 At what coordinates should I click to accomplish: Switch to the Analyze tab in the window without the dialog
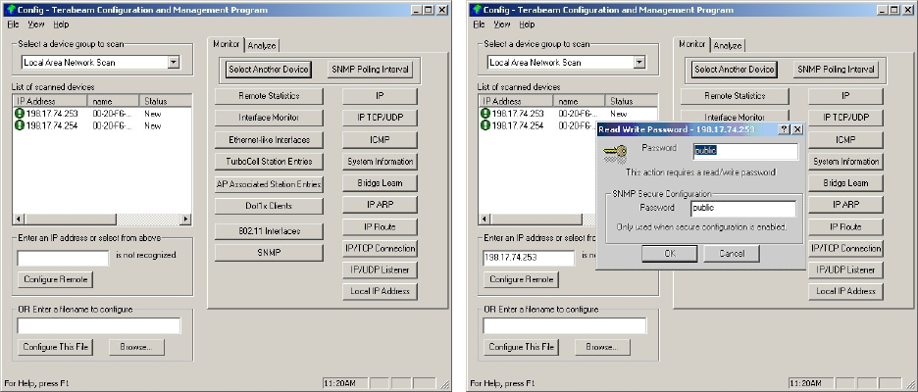(x=262, y=46)
